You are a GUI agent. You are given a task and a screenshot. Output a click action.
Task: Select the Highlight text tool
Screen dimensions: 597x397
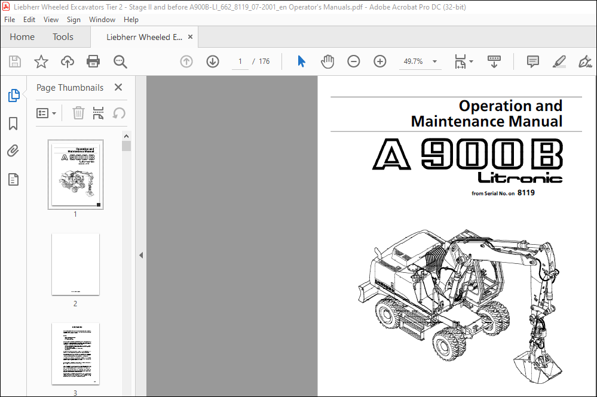[559, 61]
